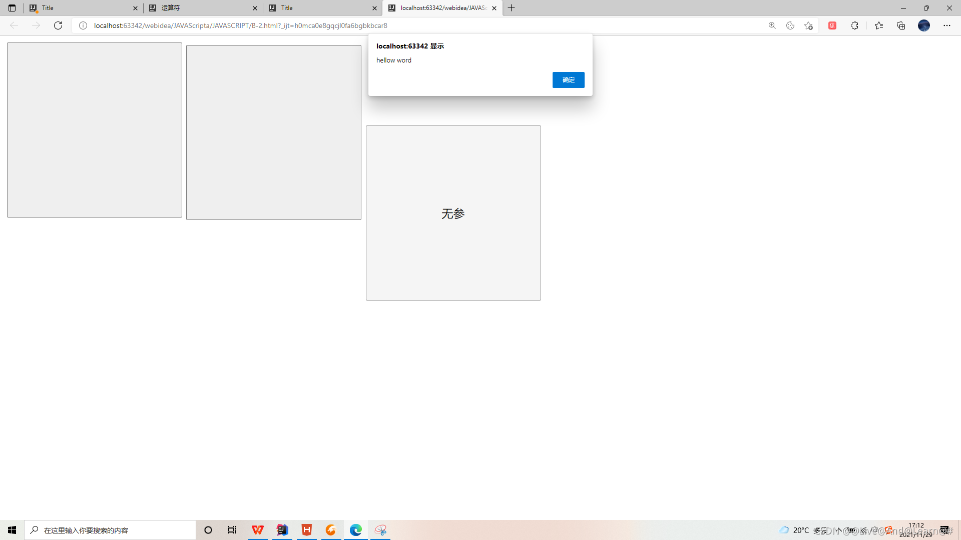Image resolution: width=961 pixels, height=540 pixels.
Task: Click the second empty gray button
Action: [274, 132]
